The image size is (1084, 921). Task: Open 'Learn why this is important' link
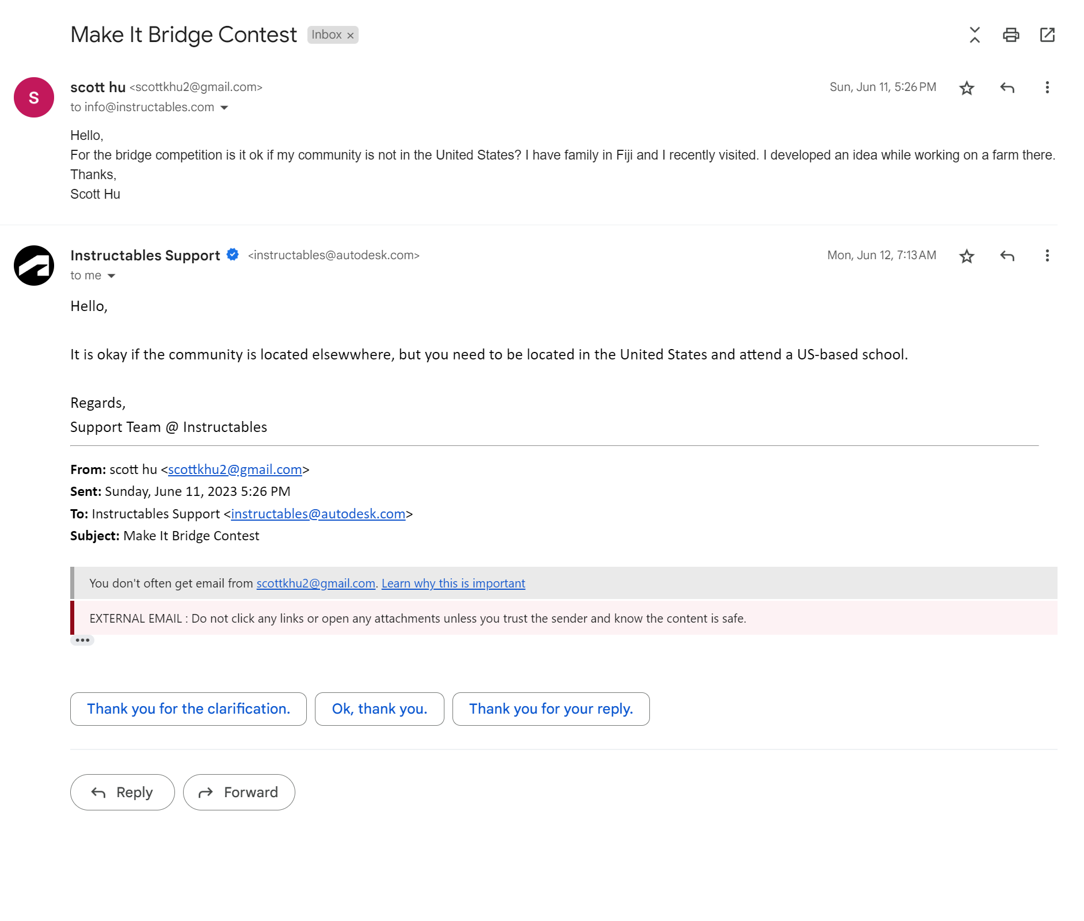coord(454,583)
